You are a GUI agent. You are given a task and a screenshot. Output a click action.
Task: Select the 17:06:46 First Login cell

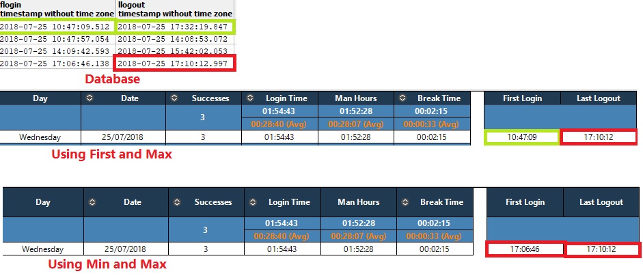tap(525, 249)
